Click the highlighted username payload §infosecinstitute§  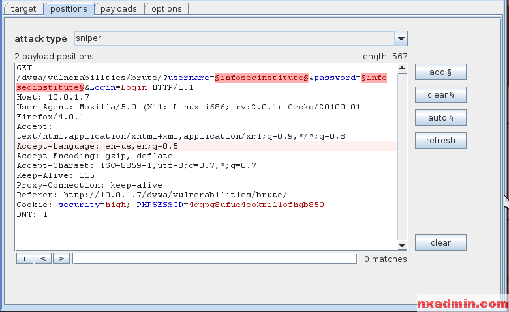click(262, 78)
